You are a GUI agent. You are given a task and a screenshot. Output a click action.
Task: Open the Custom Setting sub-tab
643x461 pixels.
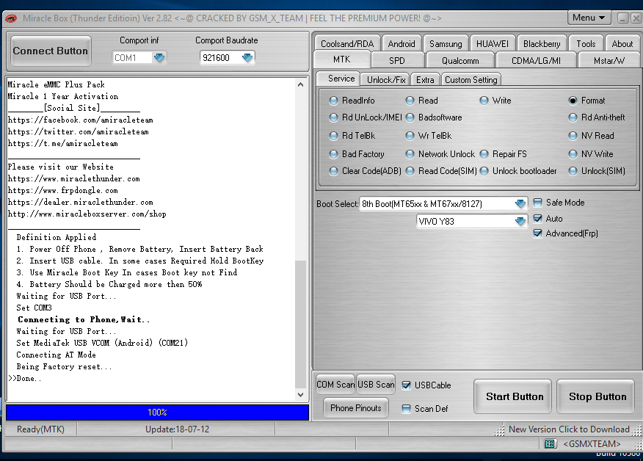pyautogui.click(x=471, y=79)
